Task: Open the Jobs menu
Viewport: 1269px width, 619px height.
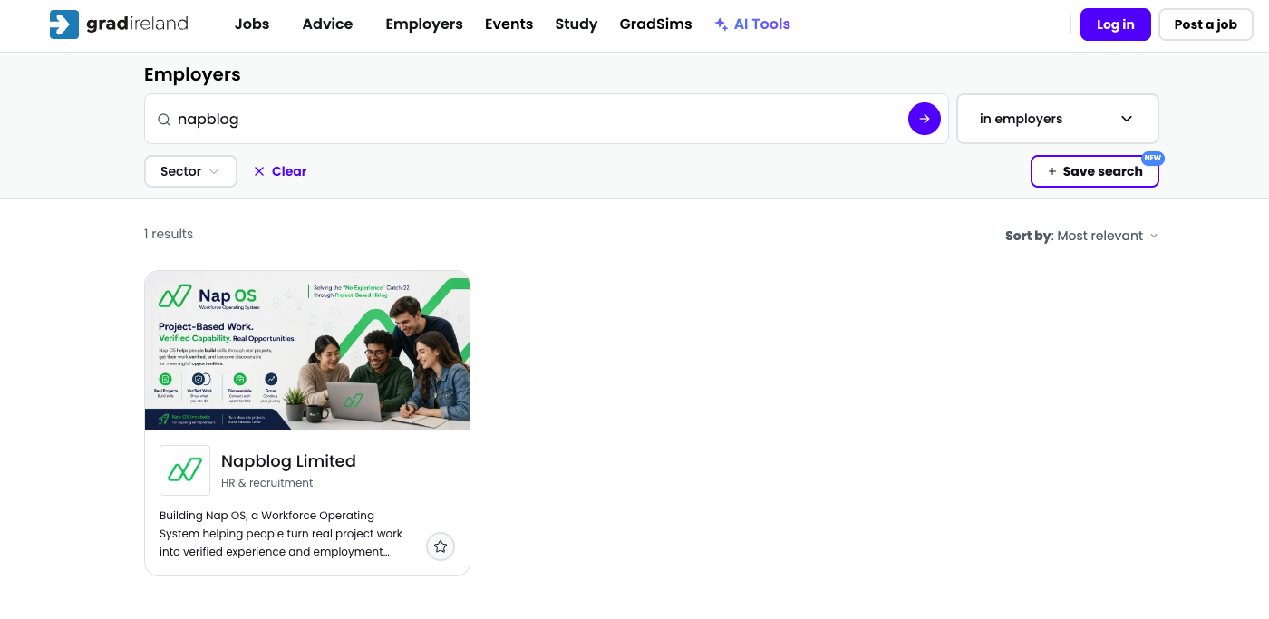Action: coord(252,24)
